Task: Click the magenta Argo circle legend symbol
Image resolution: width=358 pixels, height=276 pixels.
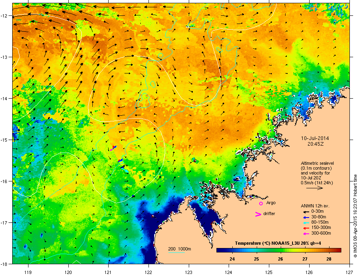Action: 261,203
